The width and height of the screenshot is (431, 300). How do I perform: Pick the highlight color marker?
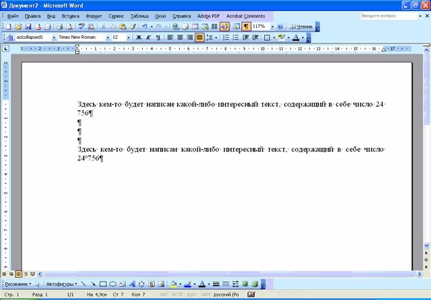[281, 38]
